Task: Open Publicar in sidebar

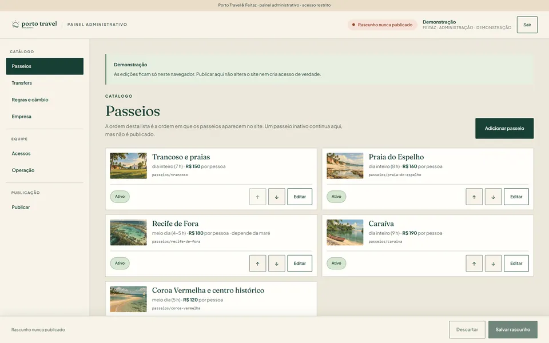Action: click(45, 207)
